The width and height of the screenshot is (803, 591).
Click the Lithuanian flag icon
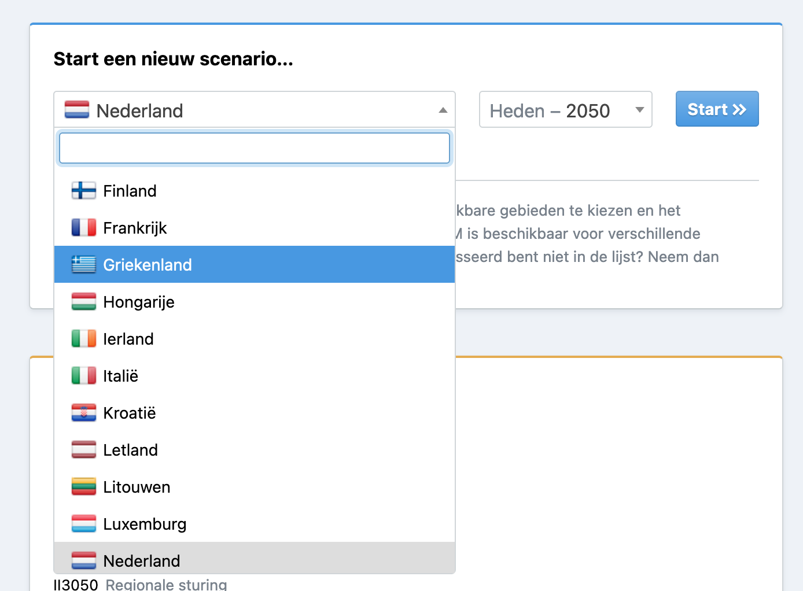84,487
